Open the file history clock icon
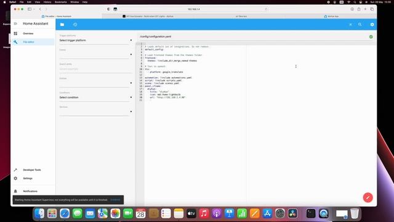The width and height of the screenshot is (394, 222). [x=75, y=25]
